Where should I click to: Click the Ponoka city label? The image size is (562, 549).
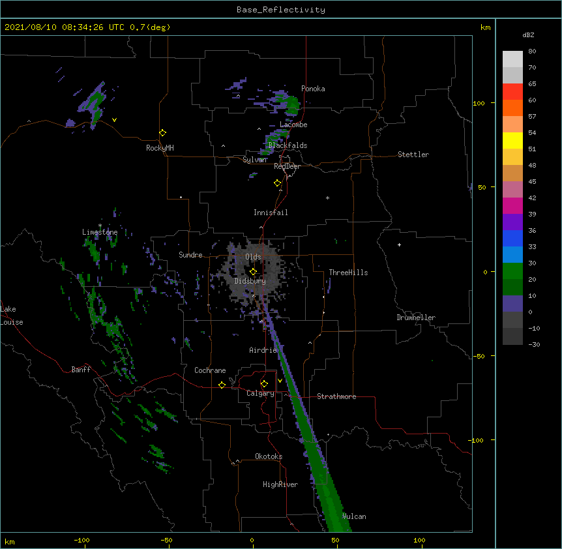pos(313,89)
